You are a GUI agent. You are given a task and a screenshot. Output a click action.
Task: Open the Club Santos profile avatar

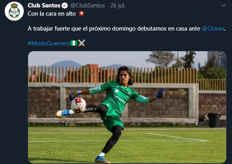[x=14, y=11]
